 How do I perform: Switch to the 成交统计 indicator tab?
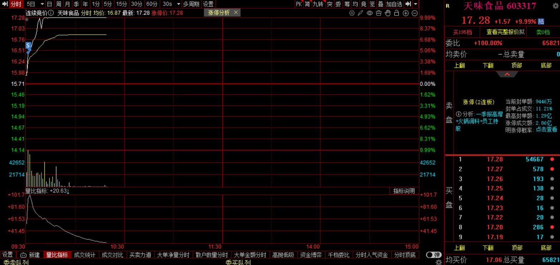85,255
